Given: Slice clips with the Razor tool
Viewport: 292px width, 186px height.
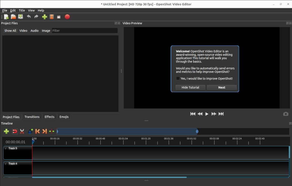Looking at the screenshot, I should (22, 131).
